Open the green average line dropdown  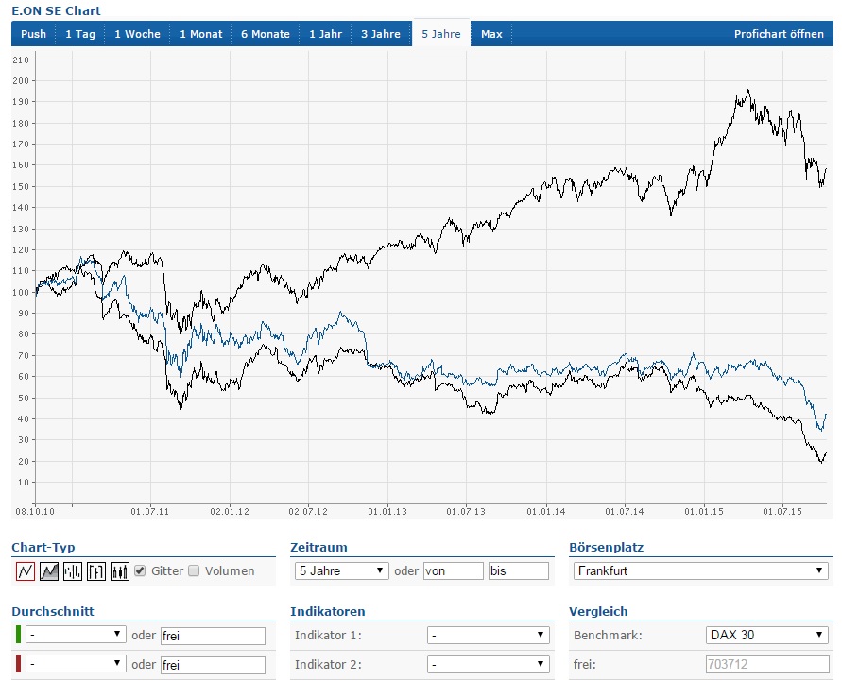point(76,635)
